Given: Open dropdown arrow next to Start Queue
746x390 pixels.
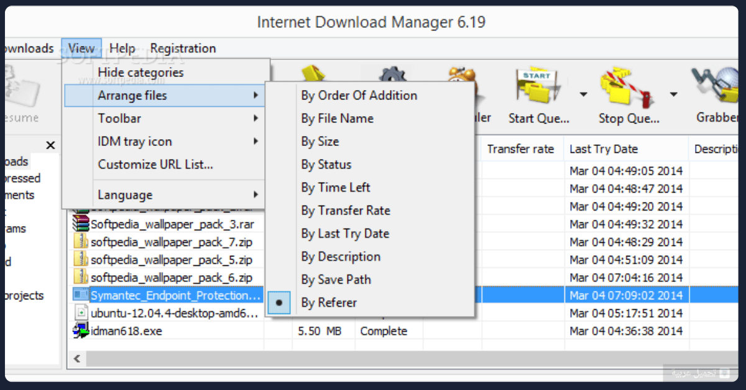Looking at the screenshot, I should 583,94.
